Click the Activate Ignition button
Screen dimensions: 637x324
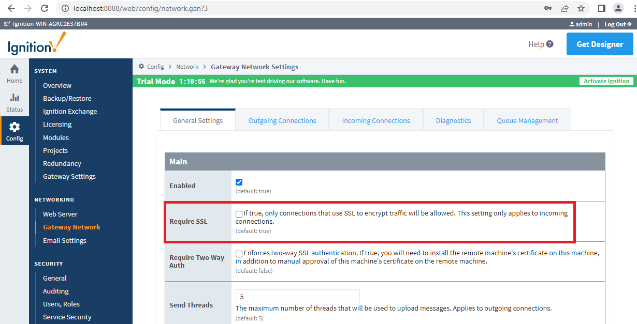(x=606, y=81)
